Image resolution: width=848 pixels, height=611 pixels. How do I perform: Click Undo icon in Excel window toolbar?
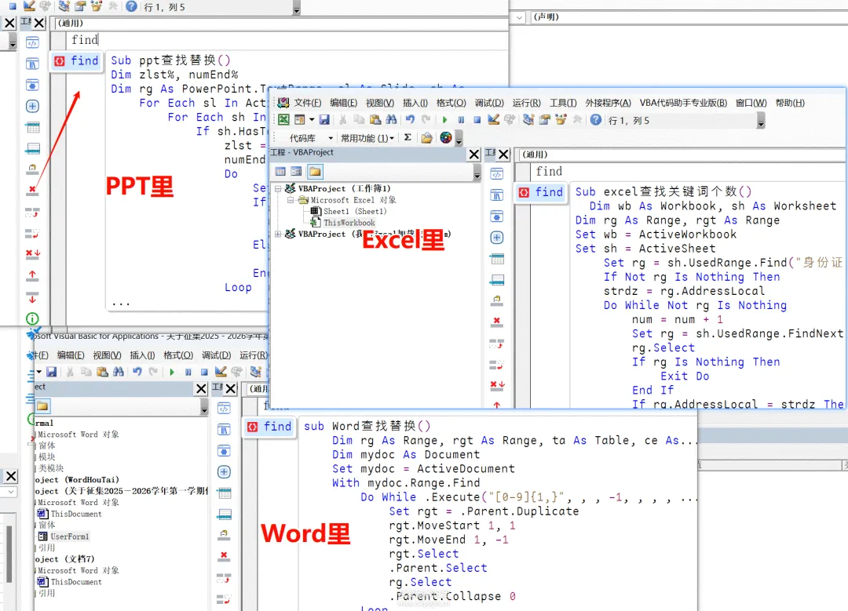point(411,120)
